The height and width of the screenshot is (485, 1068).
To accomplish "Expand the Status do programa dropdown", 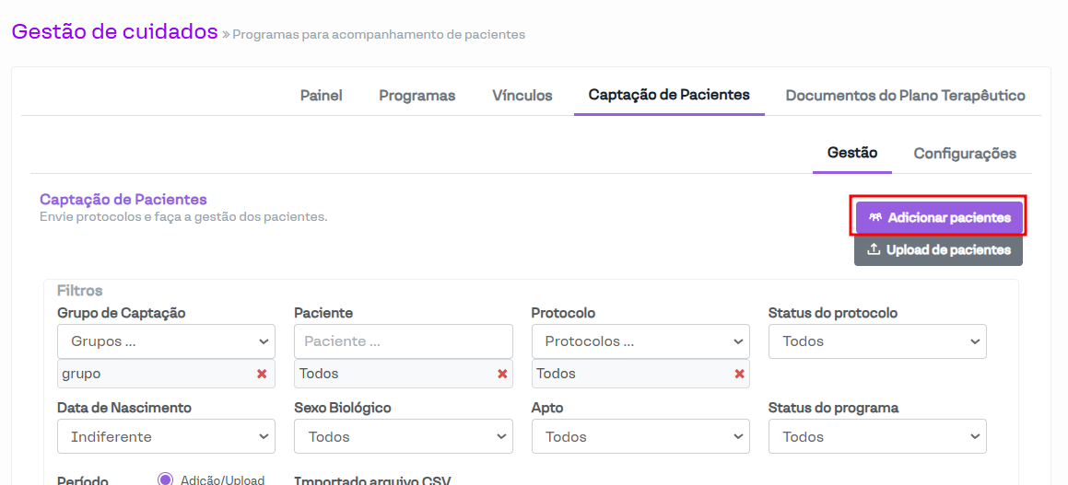I will click(x=877, y=437).
